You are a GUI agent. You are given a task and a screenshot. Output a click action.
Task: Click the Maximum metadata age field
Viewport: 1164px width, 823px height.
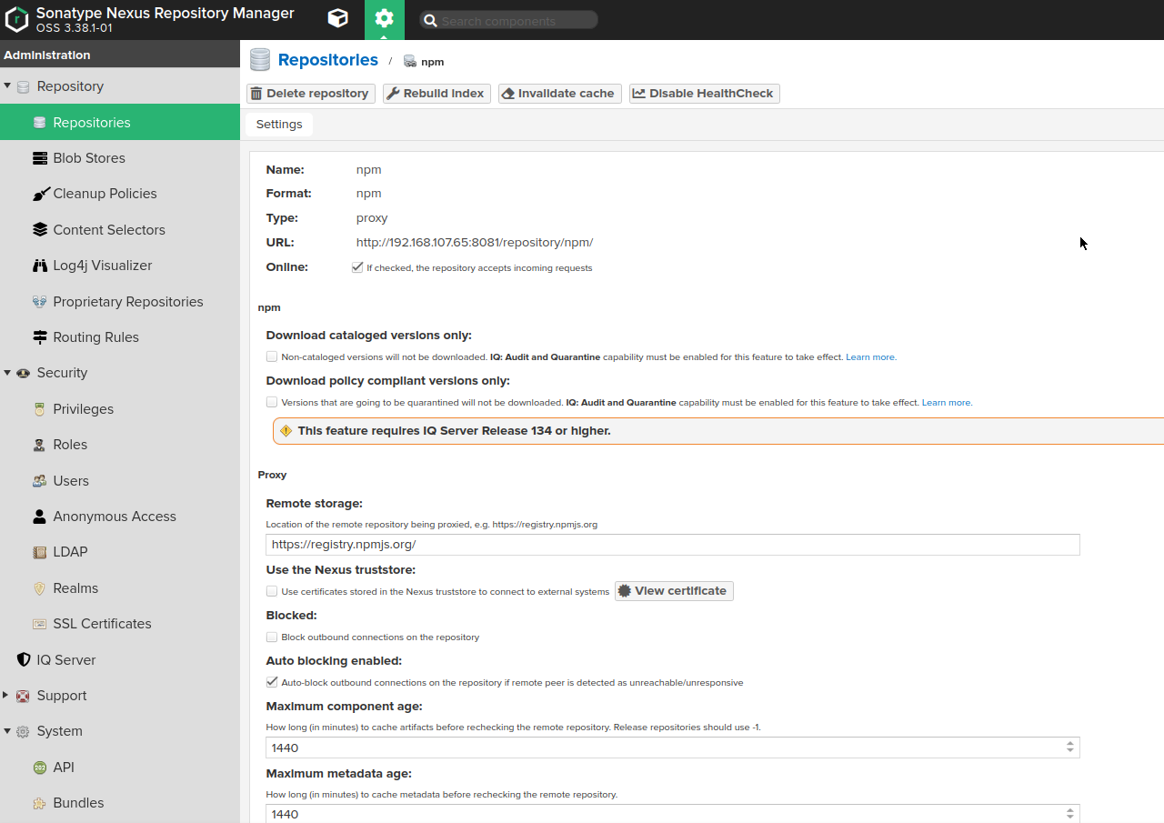click(x=673, y=814)
